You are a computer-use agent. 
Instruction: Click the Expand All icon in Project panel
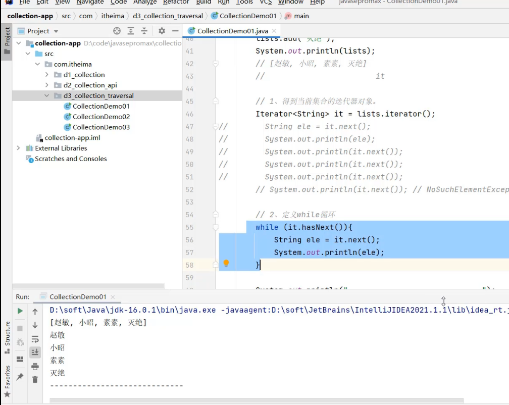pyautogui.click(x=131, y=31)
